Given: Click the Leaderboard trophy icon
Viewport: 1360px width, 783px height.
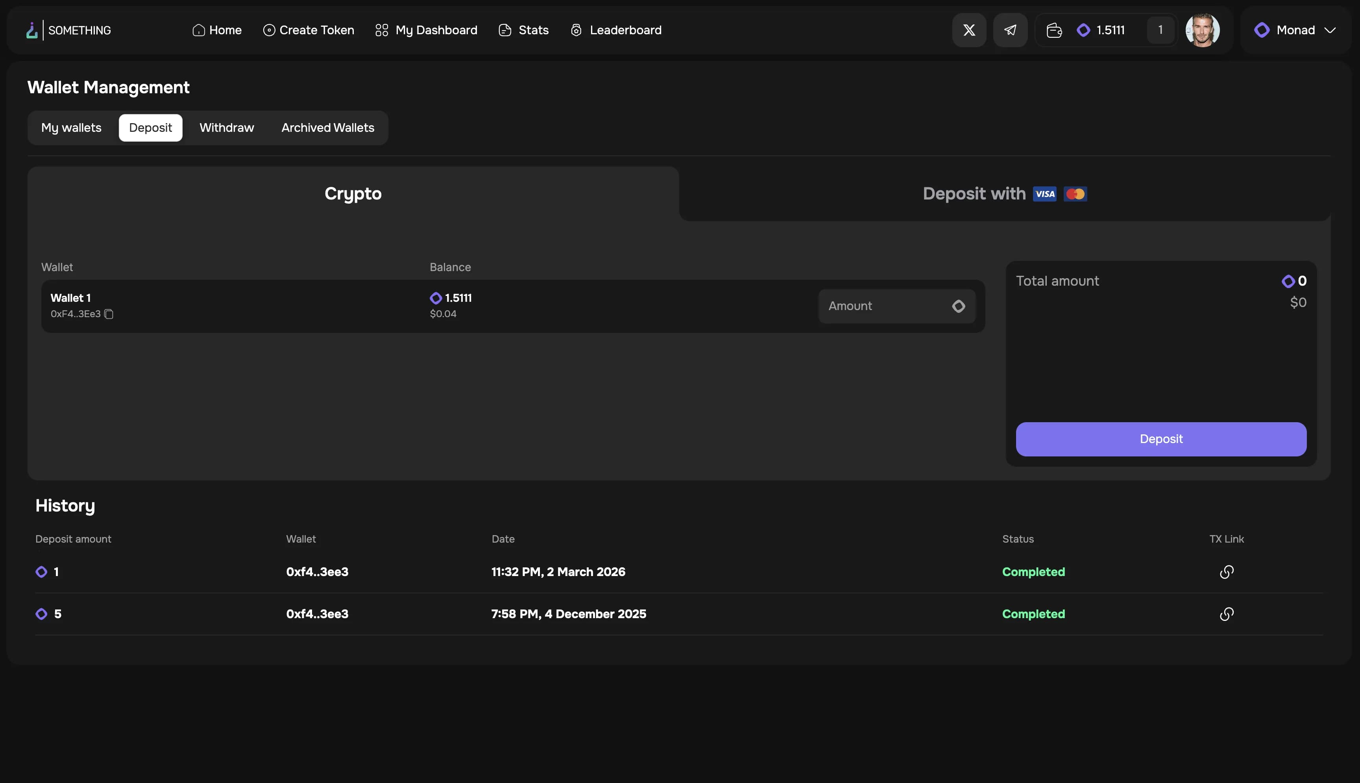Looking at the screenshot, I should click(x=576, y=30).
